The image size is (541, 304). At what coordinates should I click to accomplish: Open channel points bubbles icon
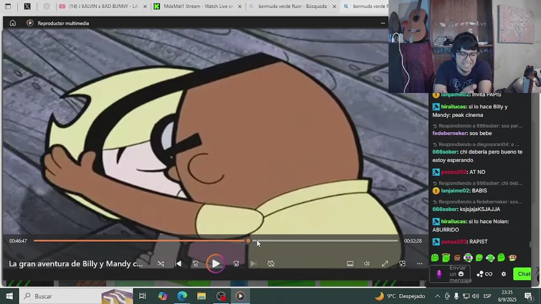pyautogui.click(x=480, y=274)
